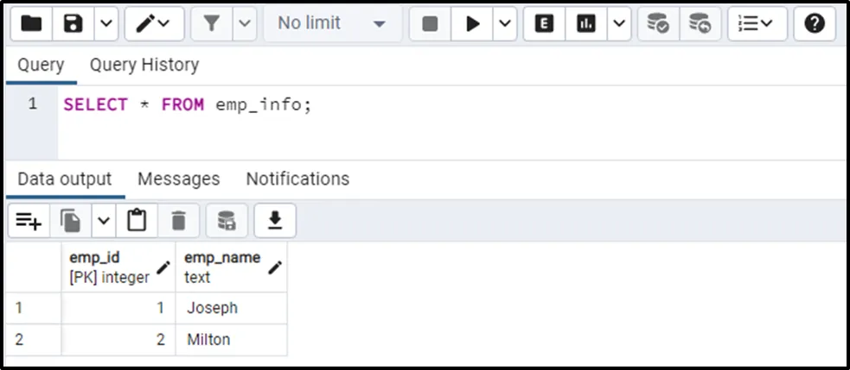Click the Rollback database icon
The image size is (850, 370).
[x=700, y=24]
